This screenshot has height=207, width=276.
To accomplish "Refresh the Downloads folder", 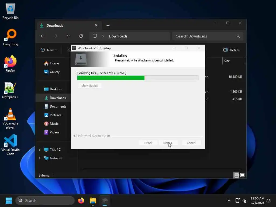I will coord(81,36).
